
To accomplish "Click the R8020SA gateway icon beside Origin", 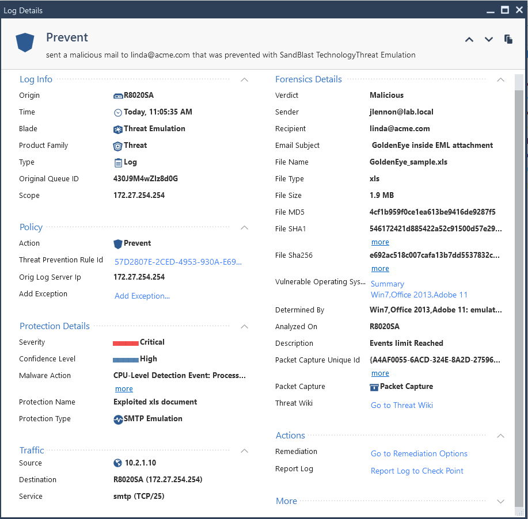I will click(118, 96).
